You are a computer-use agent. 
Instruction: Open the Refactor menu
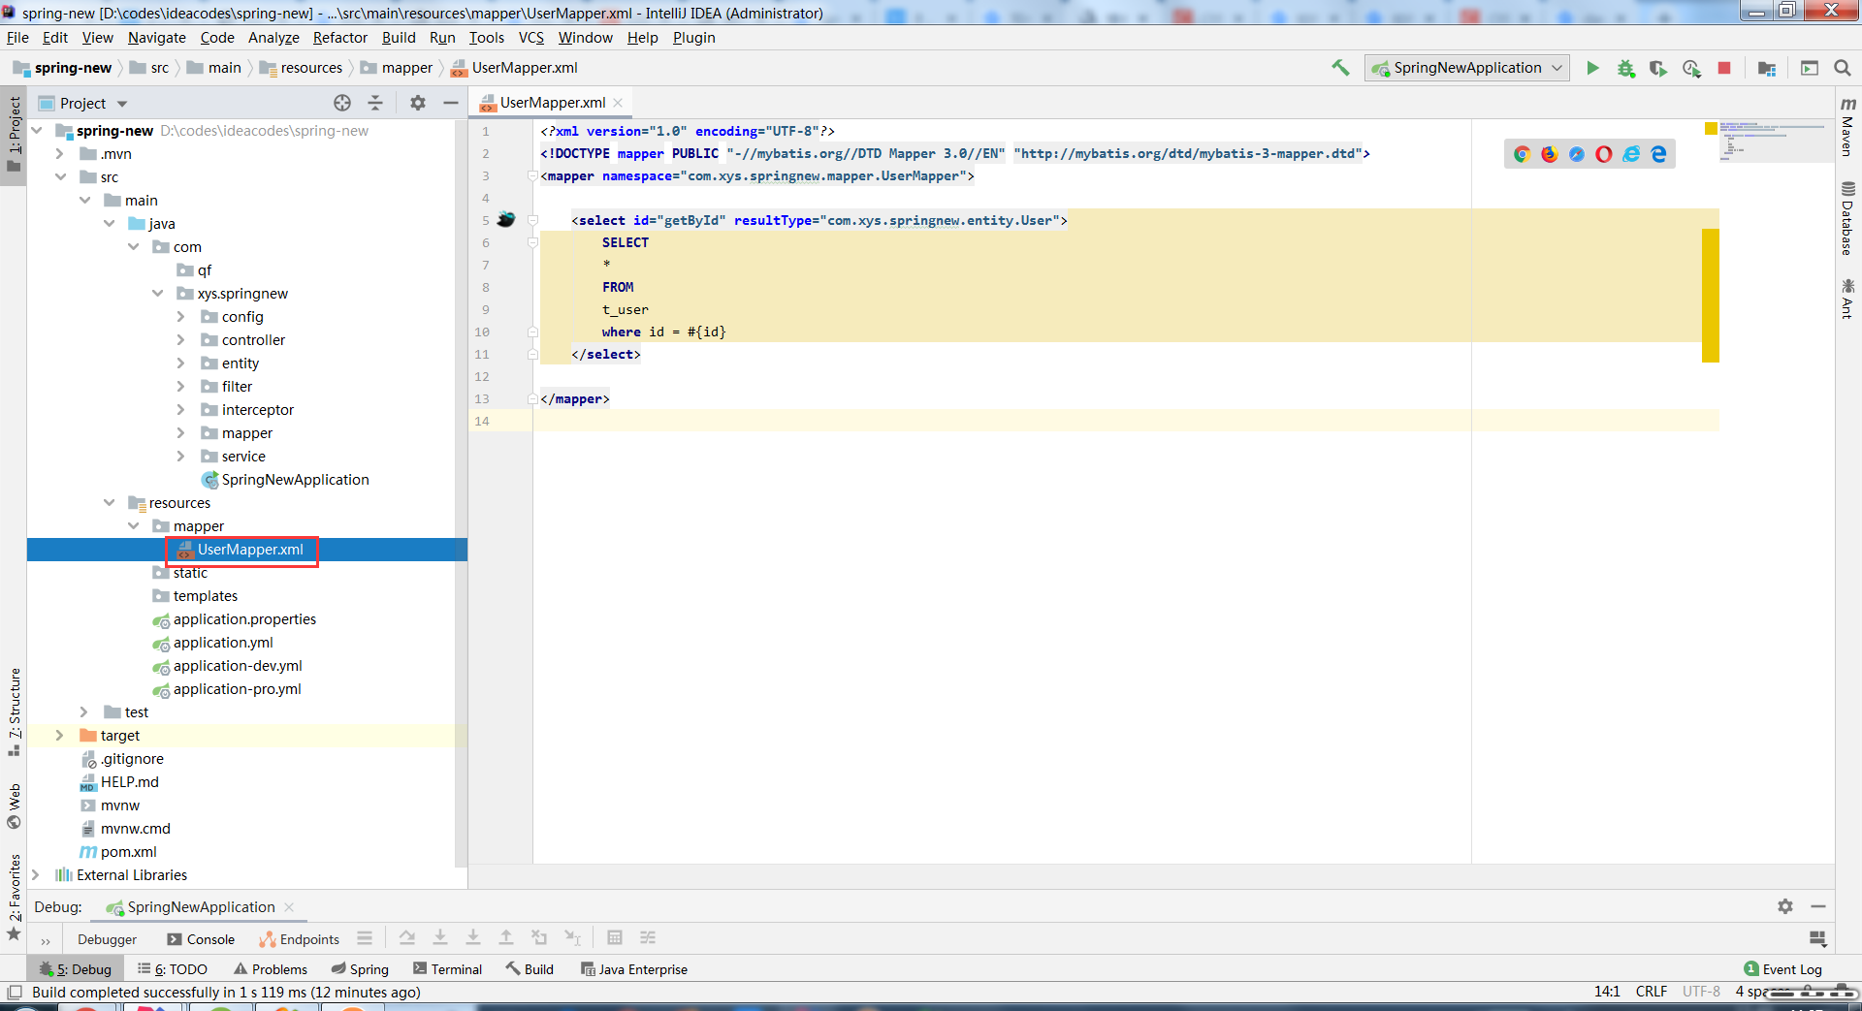point(339,38)
